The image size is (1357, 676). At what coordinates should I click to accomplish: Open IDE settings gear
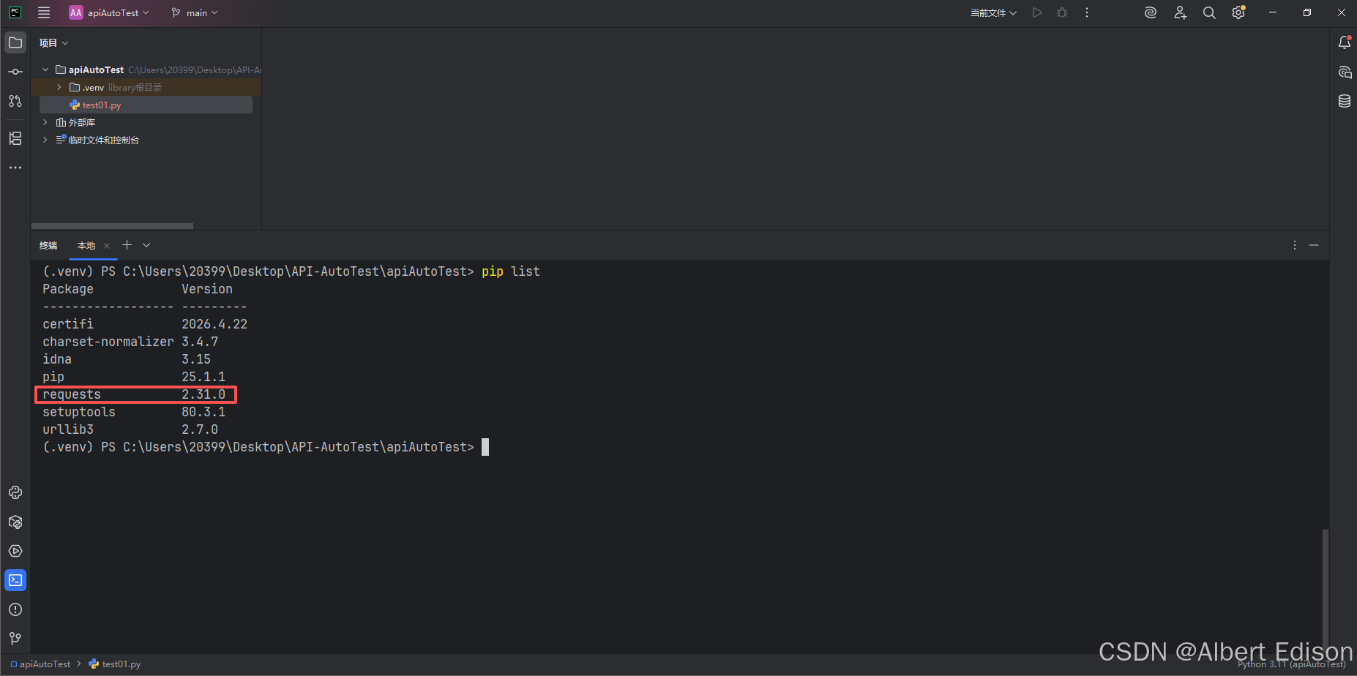[x=1238, y=12]
